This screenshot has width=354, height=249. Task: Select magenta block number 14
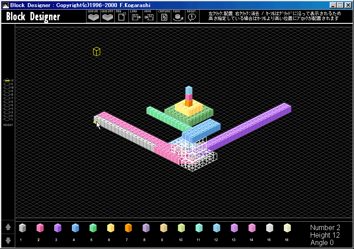click(x=252, y=228)
